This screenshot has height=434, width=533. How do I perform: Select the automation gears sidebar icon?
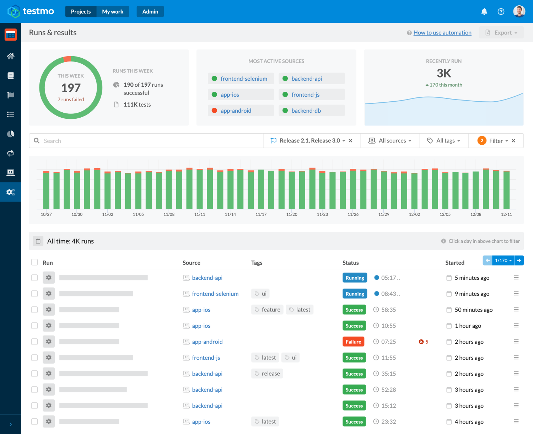11,192
